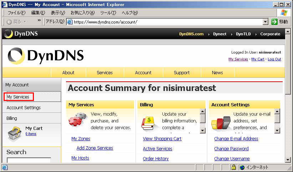293x172 pixels.
Task: Click the Log Out link
Action: [274, 59]
